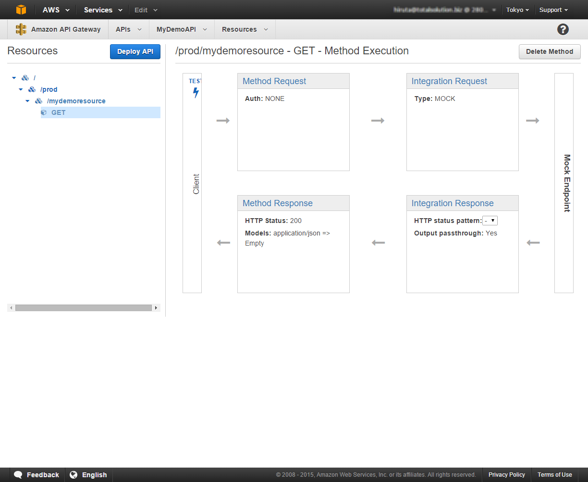Open the Tokyo region dropdown
This screenshot has width=588, height=482.
[x=517, y=10]
